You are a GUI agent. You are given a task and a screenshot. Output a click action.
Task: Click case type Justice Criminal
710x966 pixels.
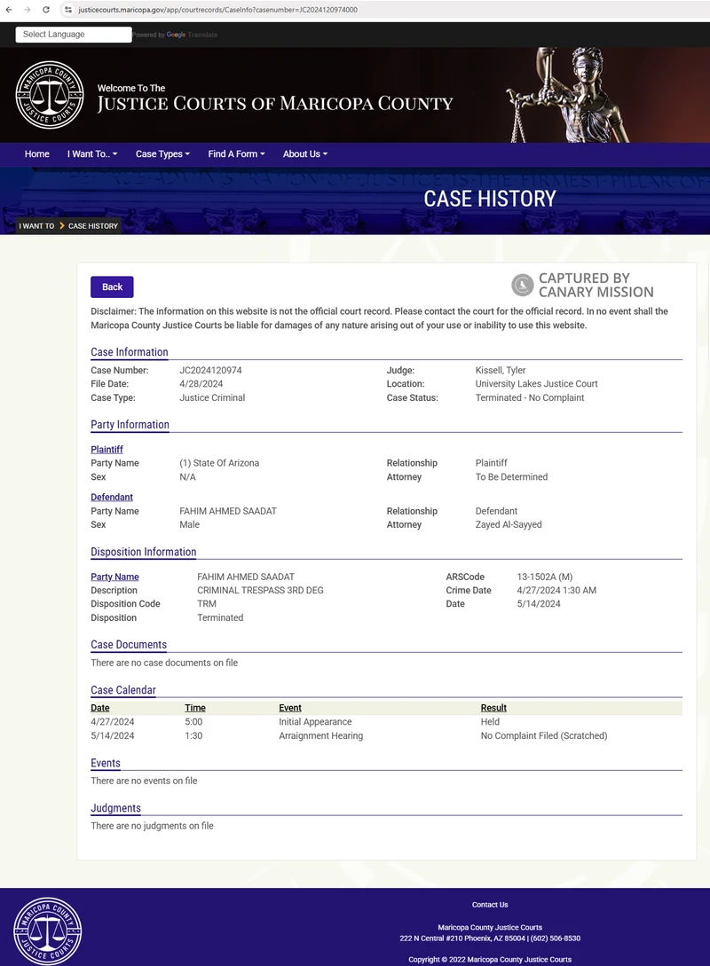(x=212, y=398)
